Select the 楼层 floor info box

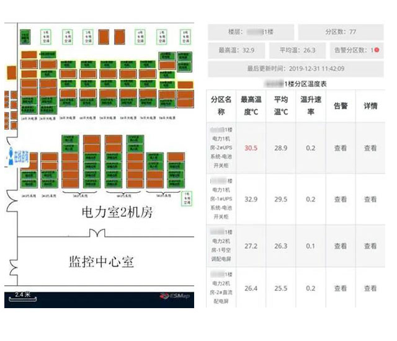pos(251,32)
